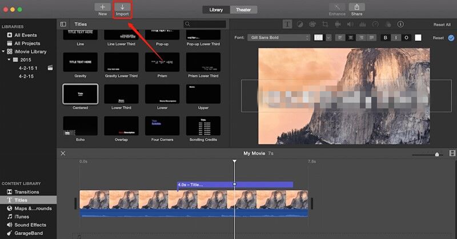Apply title changes with the blue checkmark

tap(451, 38)
